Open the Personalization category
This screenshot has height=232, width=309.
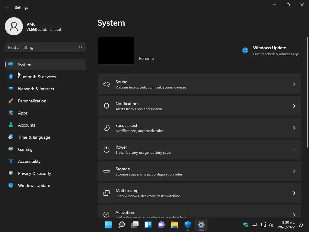click(x=45, y=101)
